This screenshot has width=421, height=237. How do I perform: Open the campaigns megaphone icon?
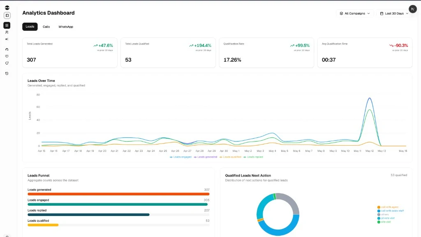pos(7,39)
